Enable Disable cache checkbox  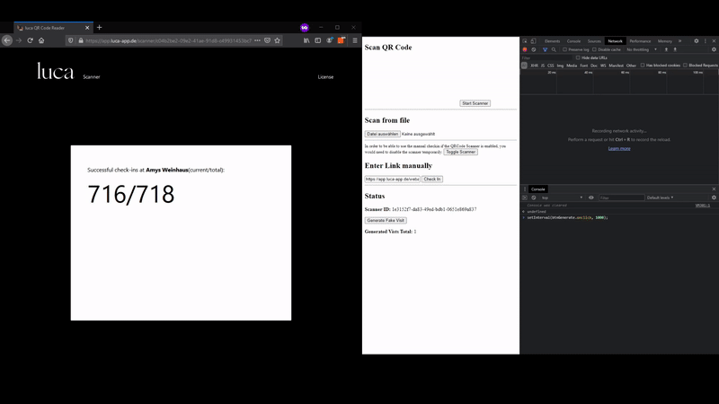point(594,49)
